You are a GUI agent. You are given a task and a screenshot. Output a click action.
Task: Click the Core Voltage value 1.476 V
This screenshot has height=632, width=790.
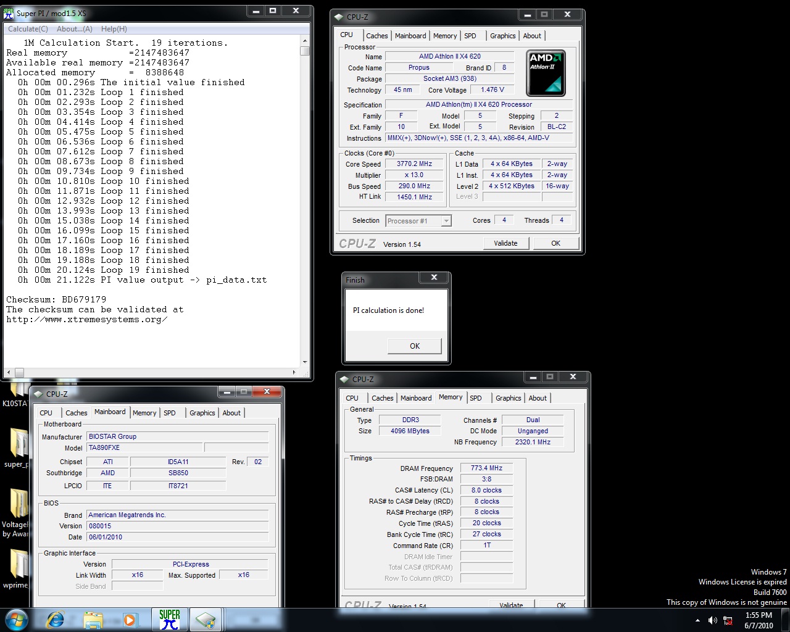[x=493, y=89]
